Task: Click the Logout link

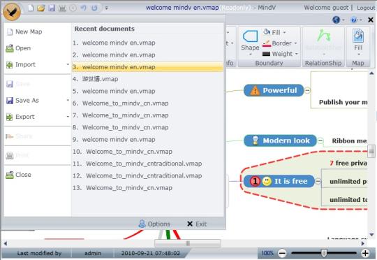Action: (x=365, y=8)
